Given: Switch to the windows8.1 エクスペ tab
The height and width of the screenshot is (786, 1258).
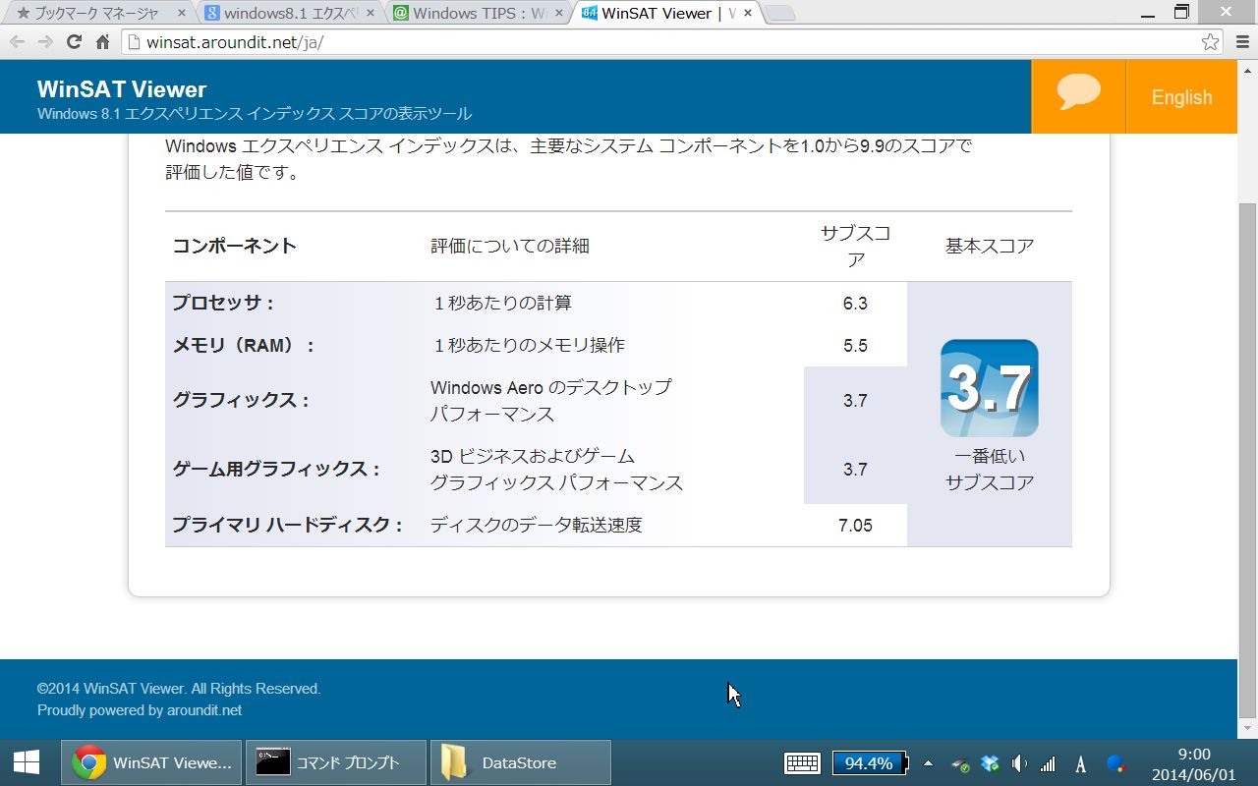Looking at the screenshot, I should point(288,14).
